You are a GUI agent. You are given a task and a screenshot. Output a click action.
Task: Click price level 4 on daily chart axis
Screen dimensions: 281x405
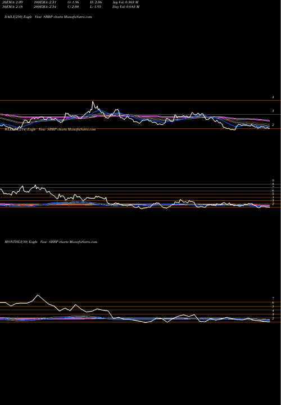pos(273,97)
